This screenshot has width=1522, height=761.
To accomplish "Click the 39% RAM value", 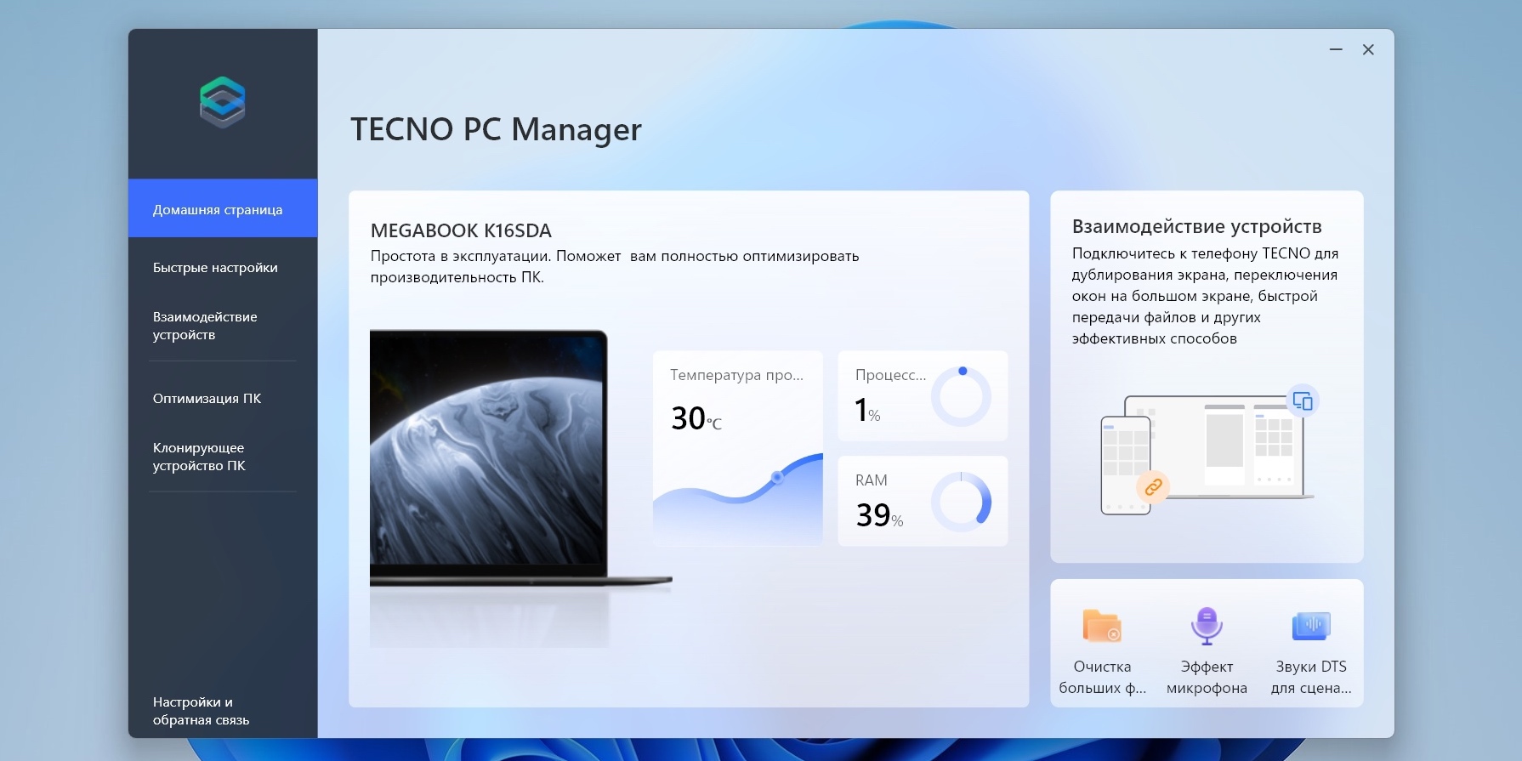I will pyautogui.click(x=879, y=515).
